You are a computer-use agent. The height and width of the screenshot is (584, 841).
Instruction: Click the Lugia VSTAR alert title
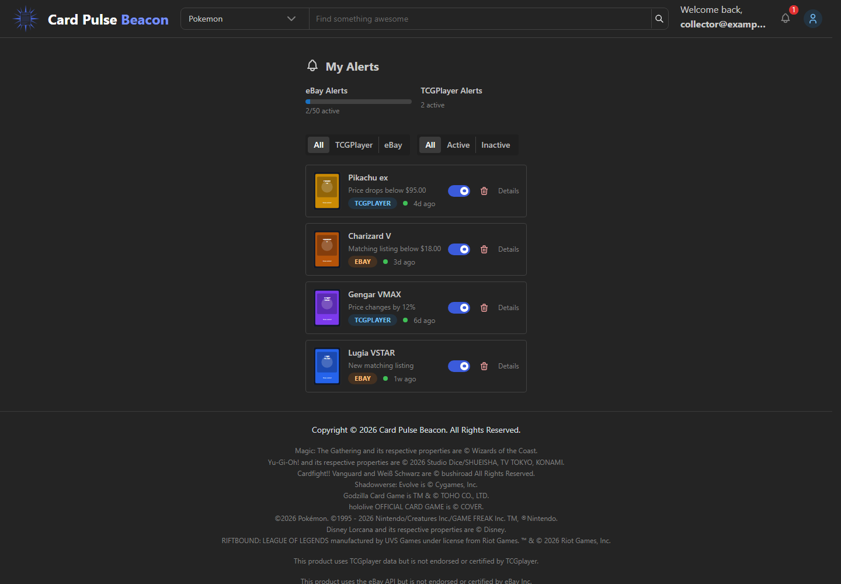(x=371, y=353)
